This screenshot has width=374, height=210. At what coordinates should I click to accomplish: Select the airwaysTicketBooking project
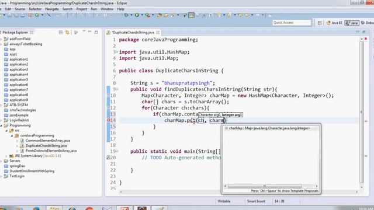pos(26,44)
